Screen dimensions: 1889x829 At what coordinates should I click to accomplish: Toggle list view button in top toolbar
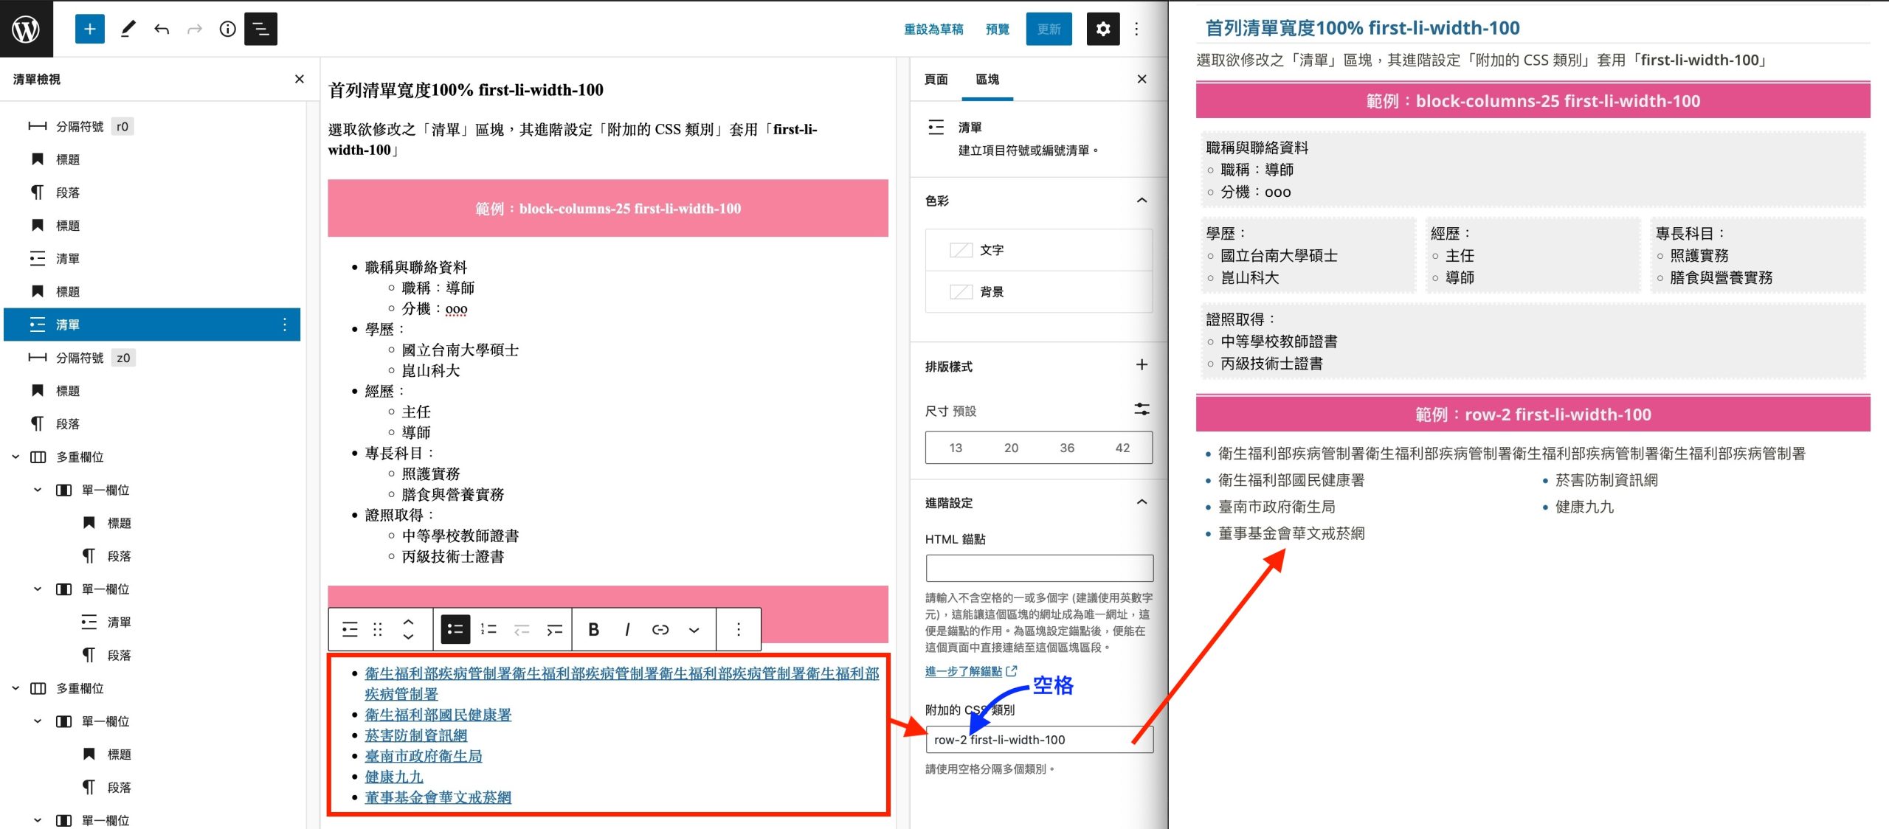260,29
